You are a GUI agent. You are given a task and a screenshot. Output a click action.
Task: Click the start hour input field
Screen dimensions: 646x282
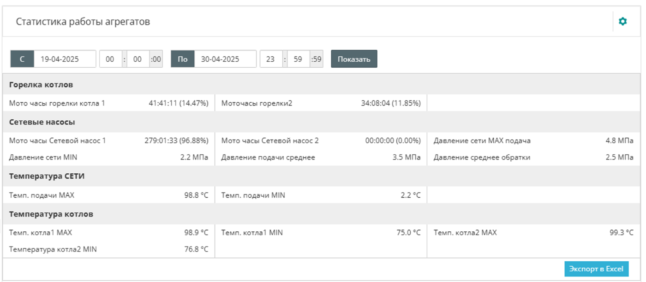tap(110, 59)
